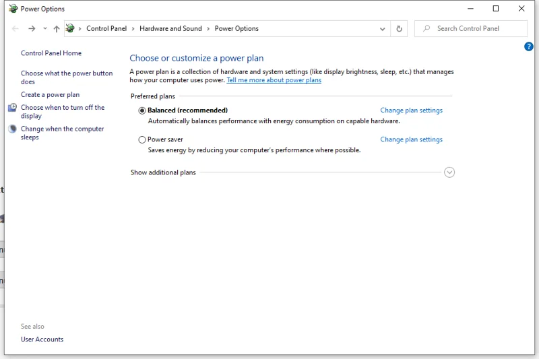This screenshot has height=359, width=539.
Task: Click the 'Choose or customize a power plan' heading
Action: 197,58
